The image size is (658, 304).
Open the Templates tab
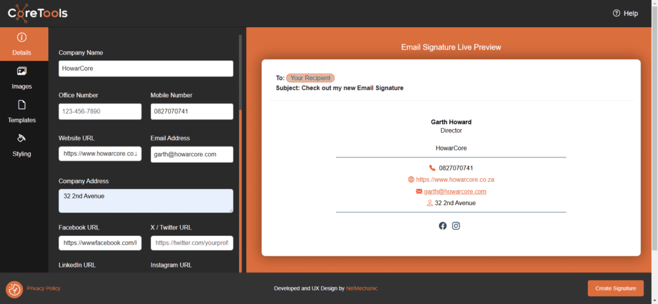tap(22, 111)
